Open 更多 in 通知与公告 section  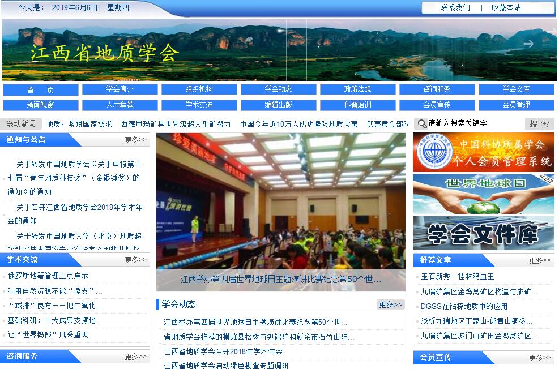tap(135, 140)
